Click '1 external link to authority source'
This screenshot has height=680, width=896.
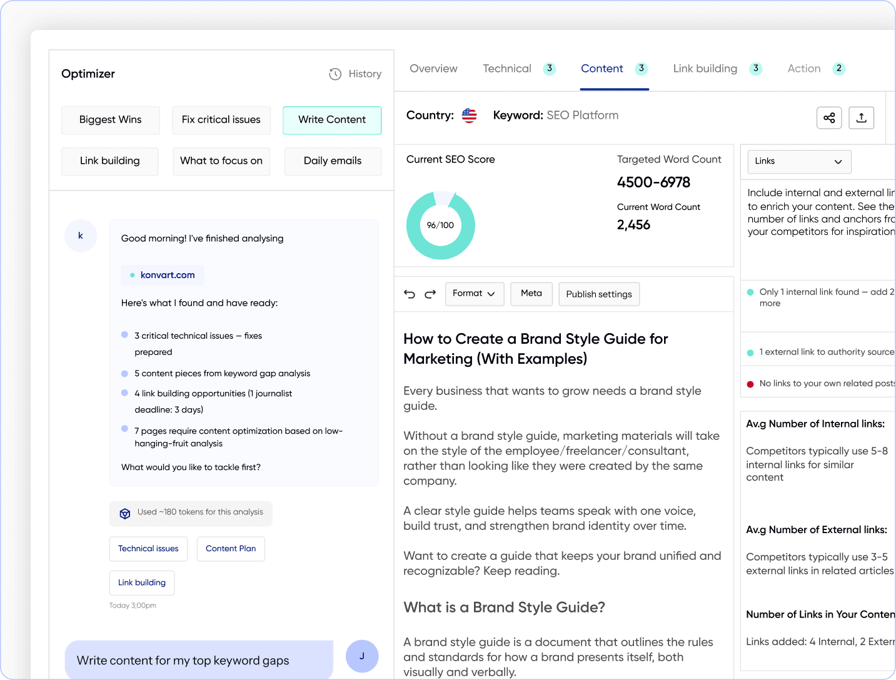[x=827, y=352]
